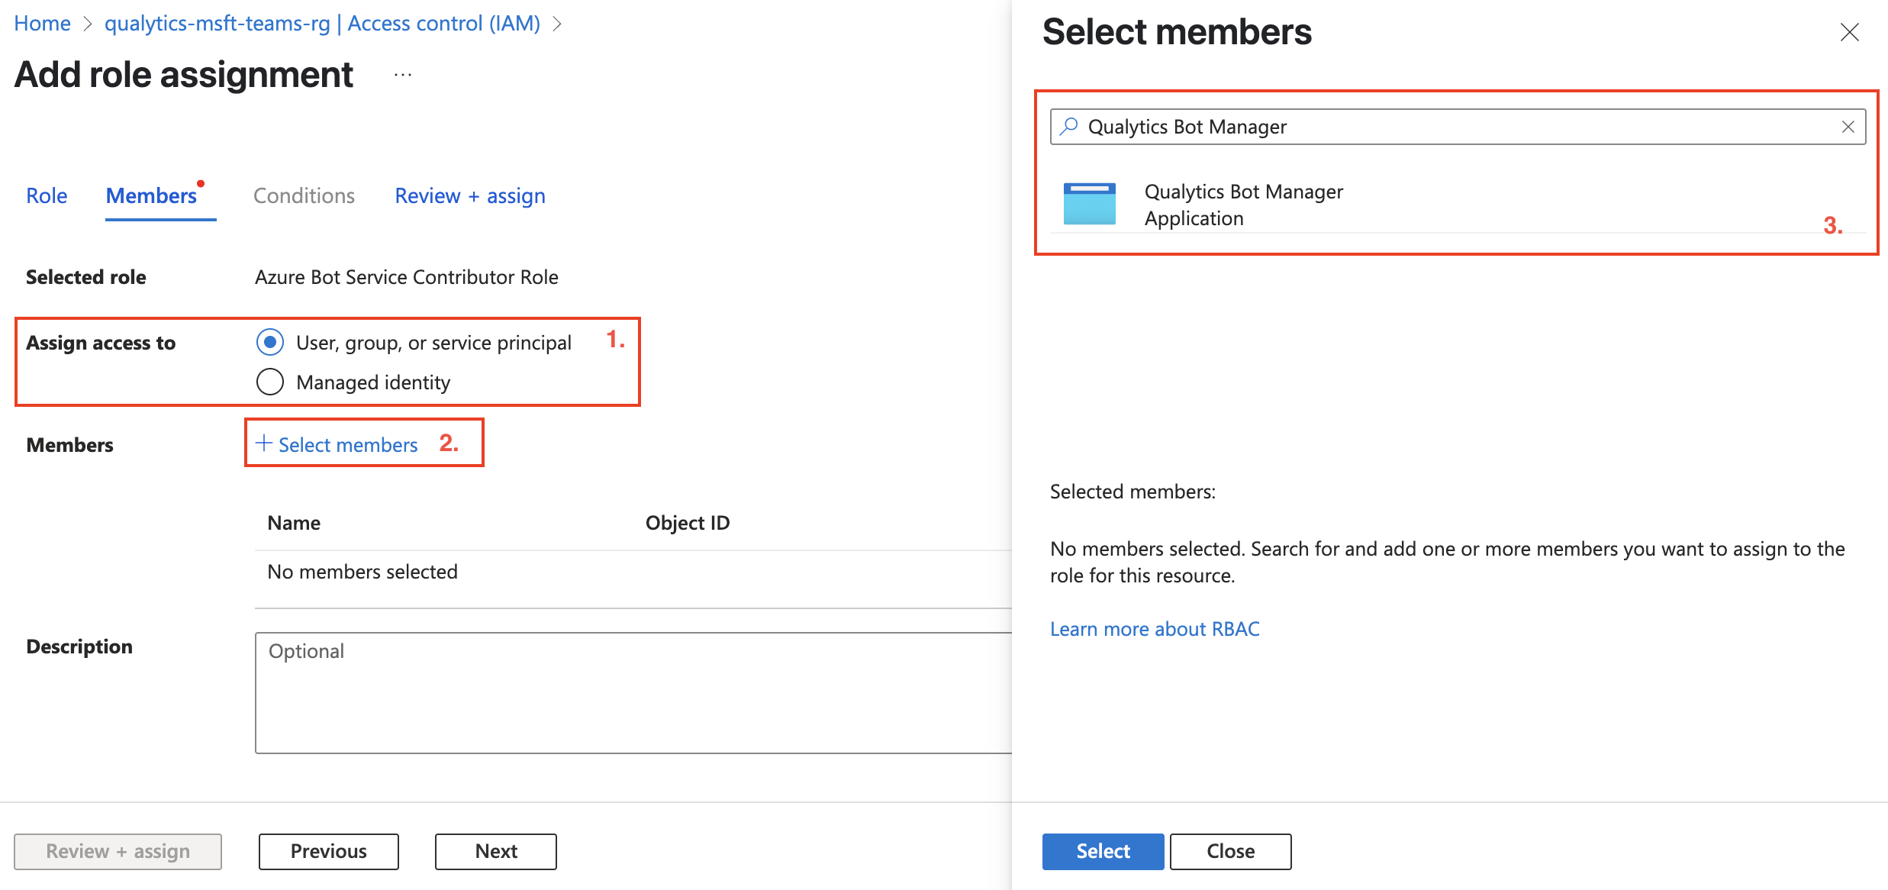Open Learn more about RBAC link

(1155, 629)
